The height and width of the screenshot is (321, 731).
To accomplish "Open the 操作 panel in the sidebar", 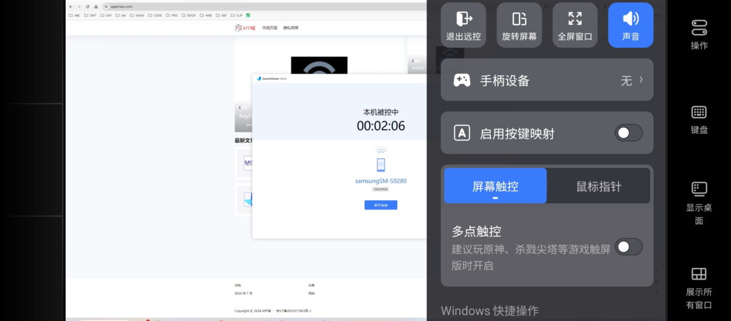I will pyautogui.click(x=699, y=34).
